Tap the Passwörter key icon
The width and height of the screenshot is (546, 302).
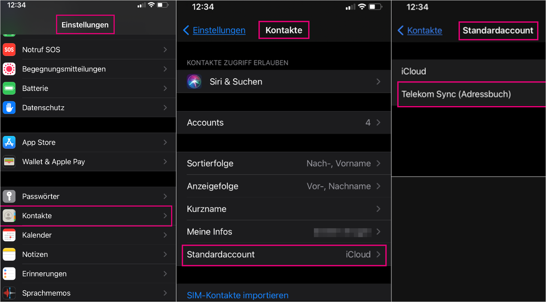point(9,196)
